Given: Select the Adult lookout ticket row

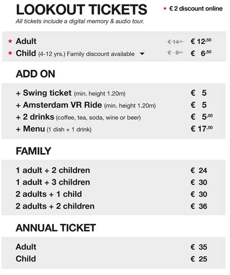Looking at the screenshot, I should tap(114, 41).
